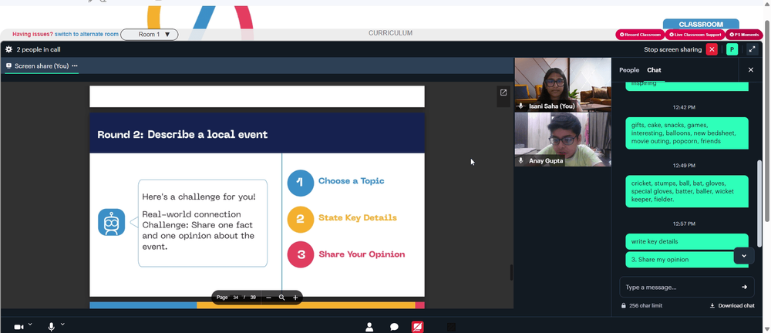Send the chat message arrow
Image resolution: width=771 pixels, height=333 pixels.
(745, 287)
